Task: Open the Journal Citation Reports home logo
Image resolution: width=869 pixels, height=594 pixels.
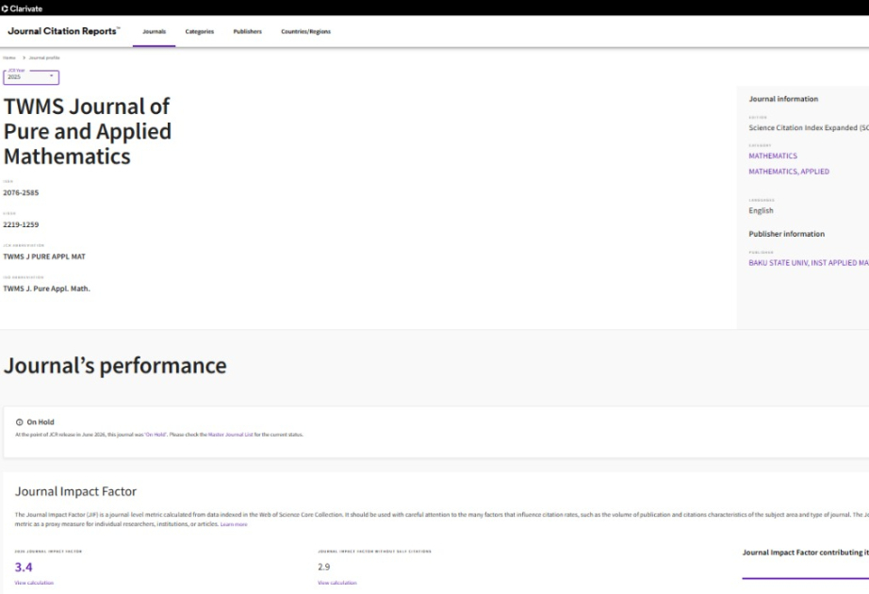Action: [63, 31]
